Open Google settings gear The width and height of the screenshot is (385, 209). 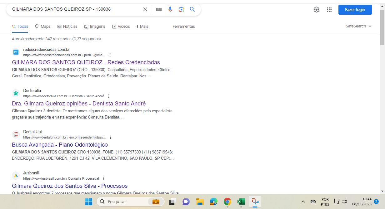click(317, 10)
